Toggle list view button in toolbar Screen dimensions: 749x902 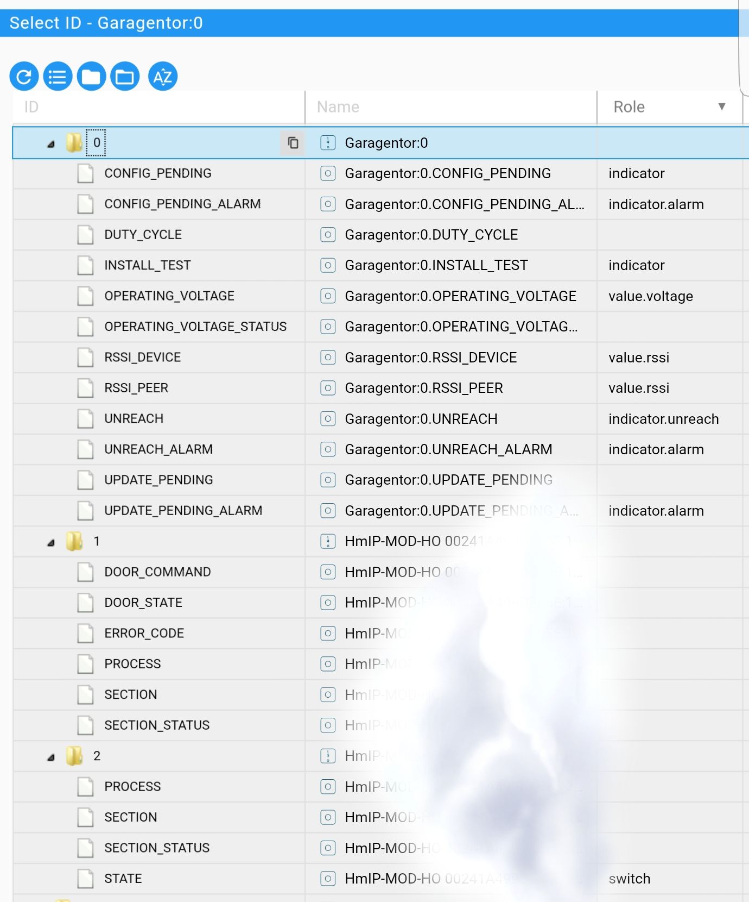pos(58,77)
